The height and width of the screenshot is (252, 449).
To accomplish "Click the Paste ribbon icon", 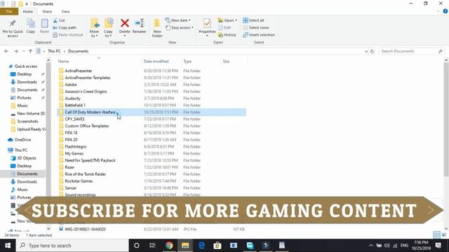I will 44,27.
